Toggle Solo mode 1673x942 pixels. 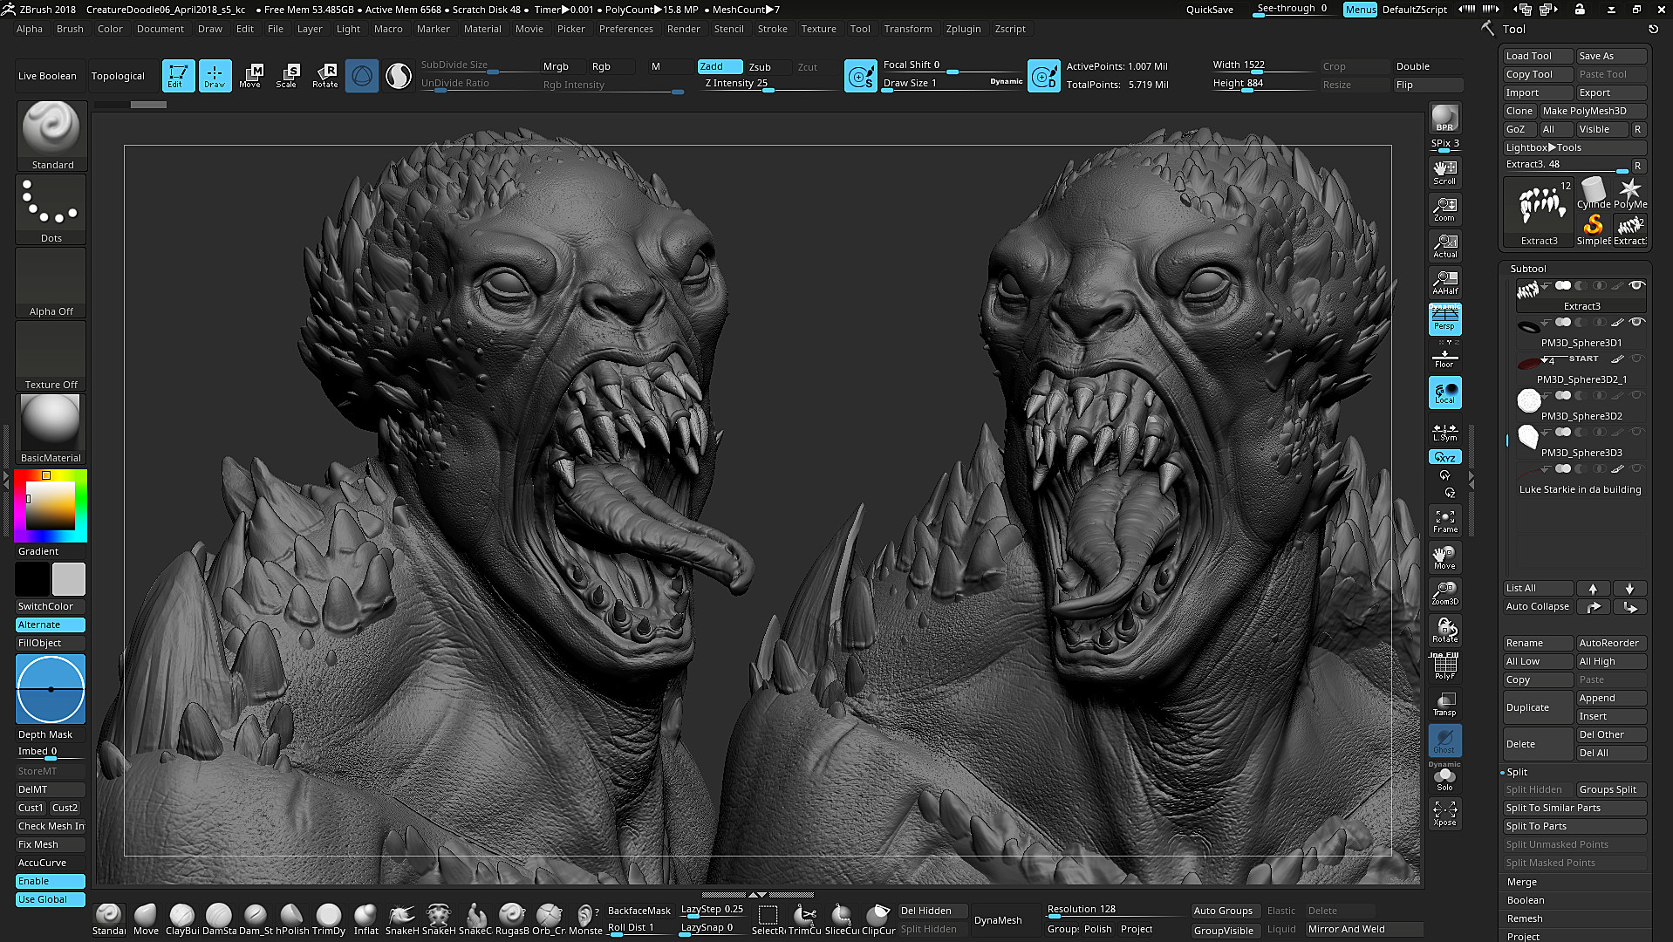tap(1444, 778)
